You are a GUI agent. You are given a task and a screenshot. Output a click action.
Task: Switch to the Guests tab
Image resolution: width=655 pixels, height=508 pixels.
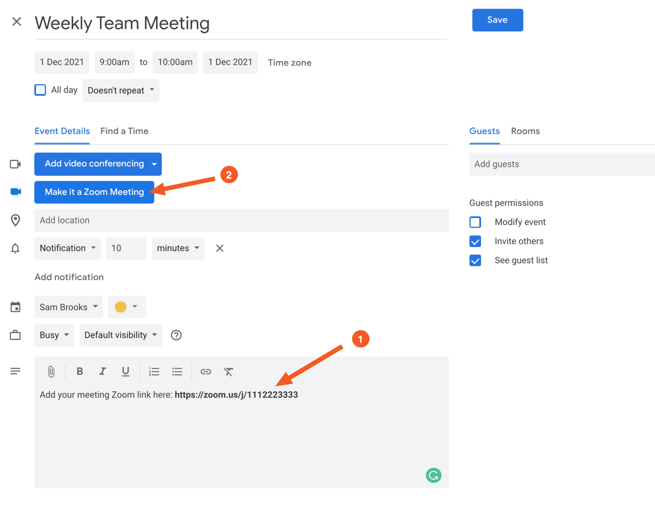click(x=485, y=131)
